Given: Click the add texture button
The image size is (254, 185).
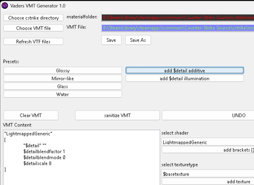Looking at the screenshot, I should click(208, 182).
